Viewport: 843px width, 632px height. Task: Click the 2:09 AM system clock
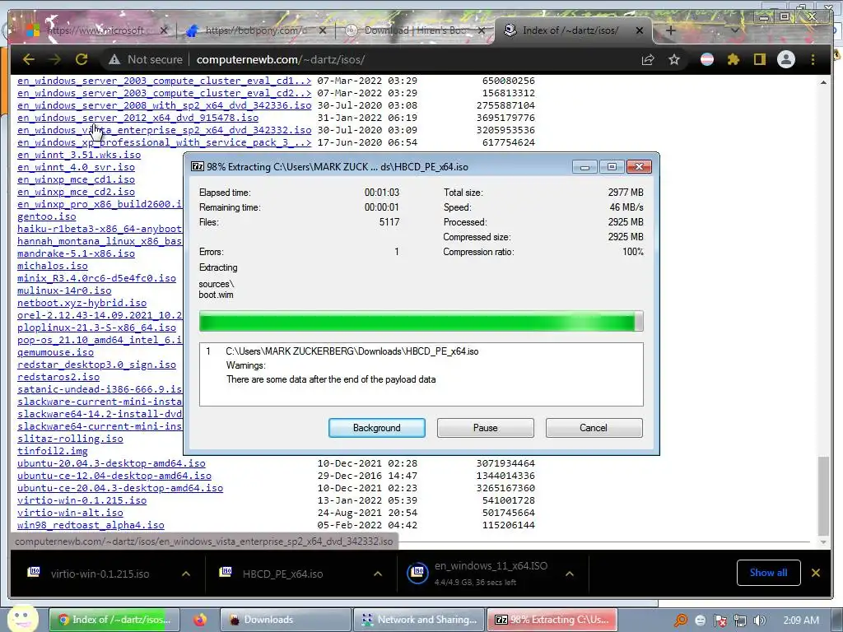click(x=801, y=620)
